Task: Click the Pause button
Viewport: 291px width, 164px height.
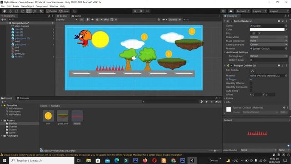Action: (141, 11)
